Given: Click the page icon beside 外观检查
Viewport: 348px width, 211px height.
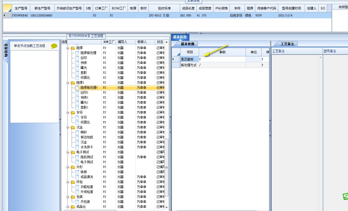Looking at the screenshot, I should pyautogui.click(x=77, y=192).
